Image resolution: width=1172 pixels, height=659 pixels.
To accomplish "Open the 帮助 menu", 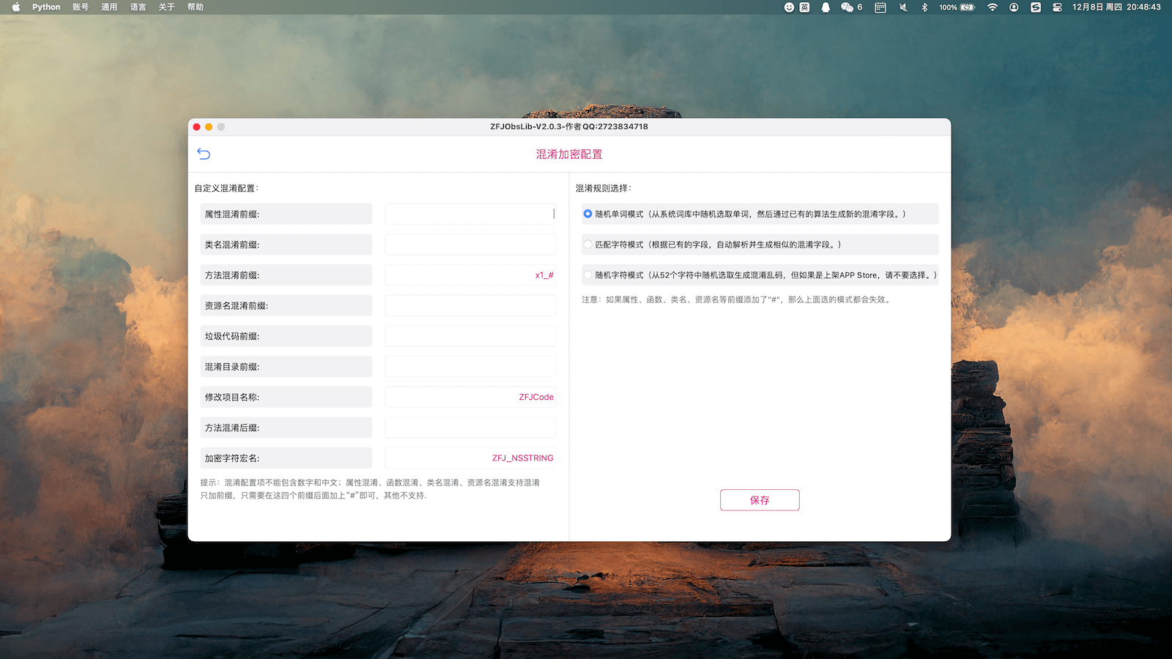I will tap(196, 7).
